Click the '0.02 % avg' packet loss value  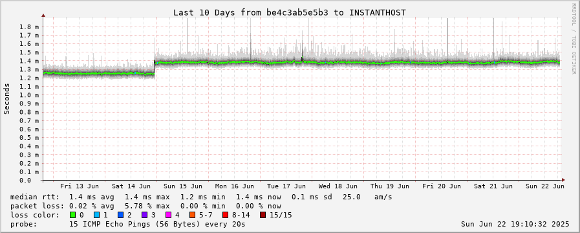point(92,206)
